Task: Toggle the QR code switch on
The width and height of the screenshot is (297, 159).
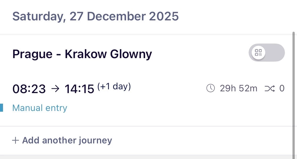Action: point(267,53)
